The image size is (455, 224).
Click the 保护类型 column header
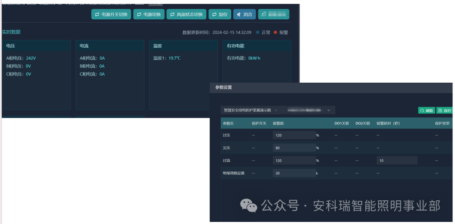[x=442, y=123]
